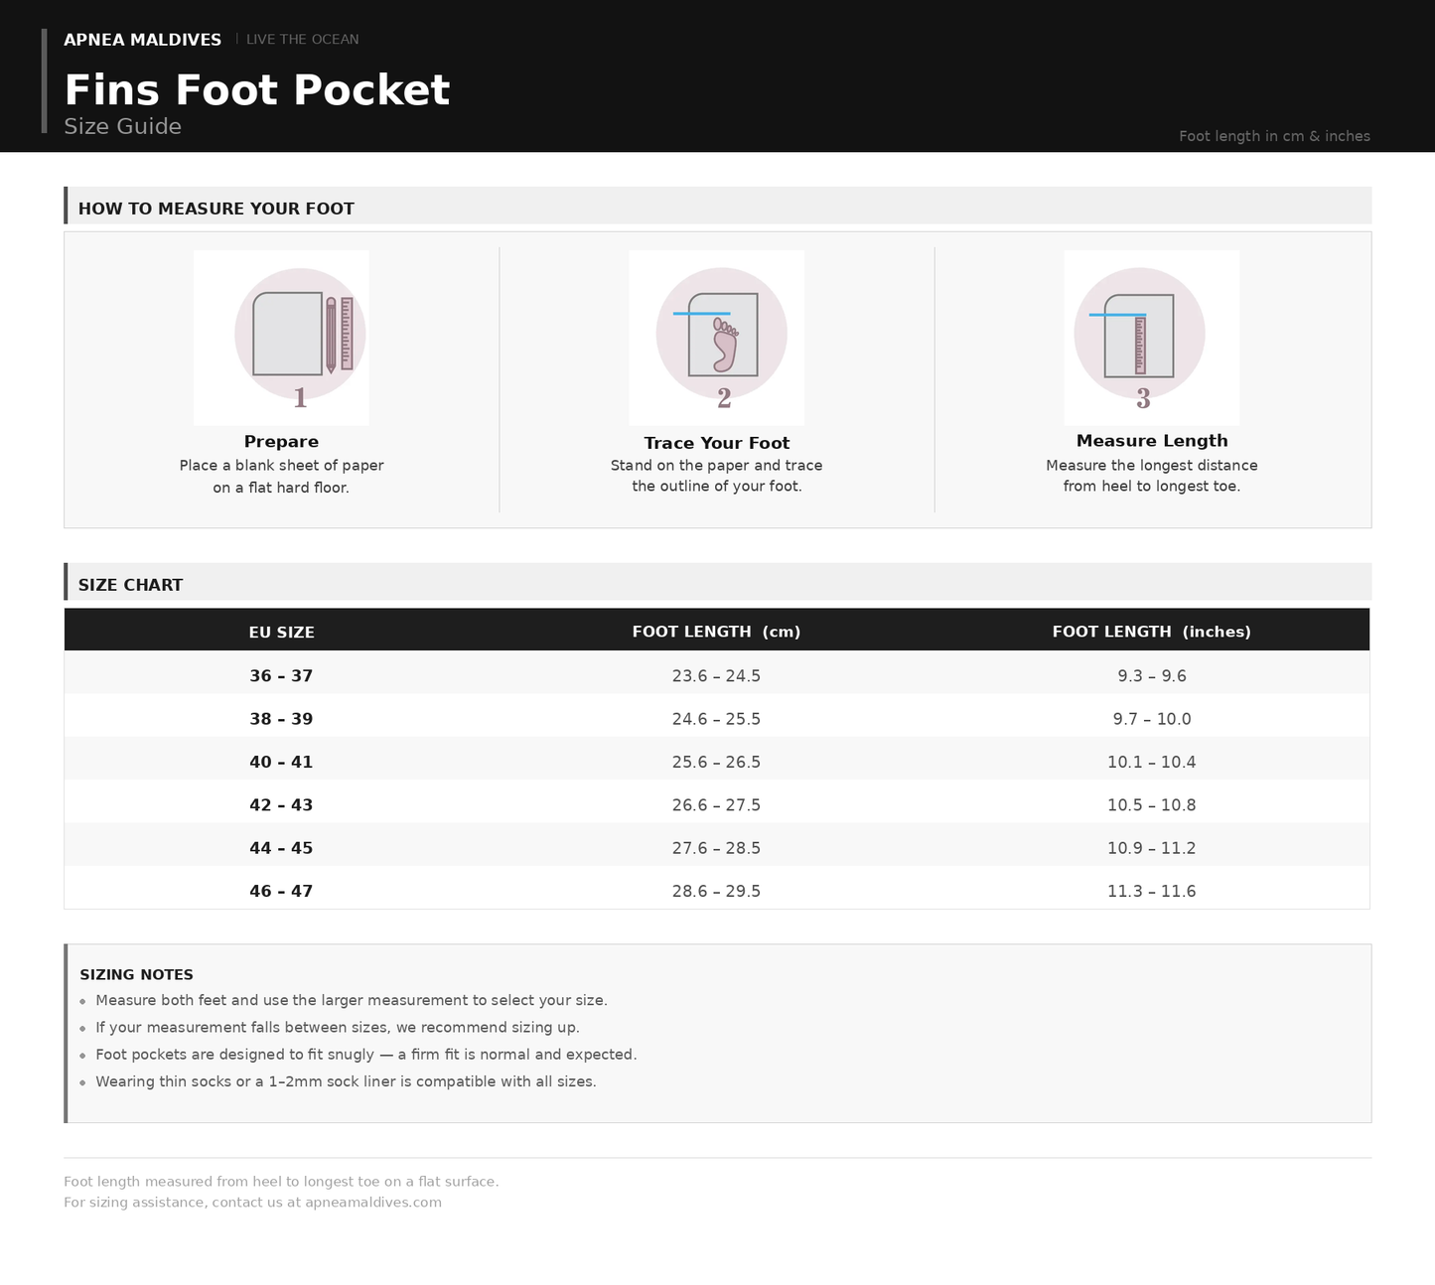
Task: Click the HOW TO MEASURE YOUR FOOT heading
Action: pyautogui.click(x=216, y=209)
